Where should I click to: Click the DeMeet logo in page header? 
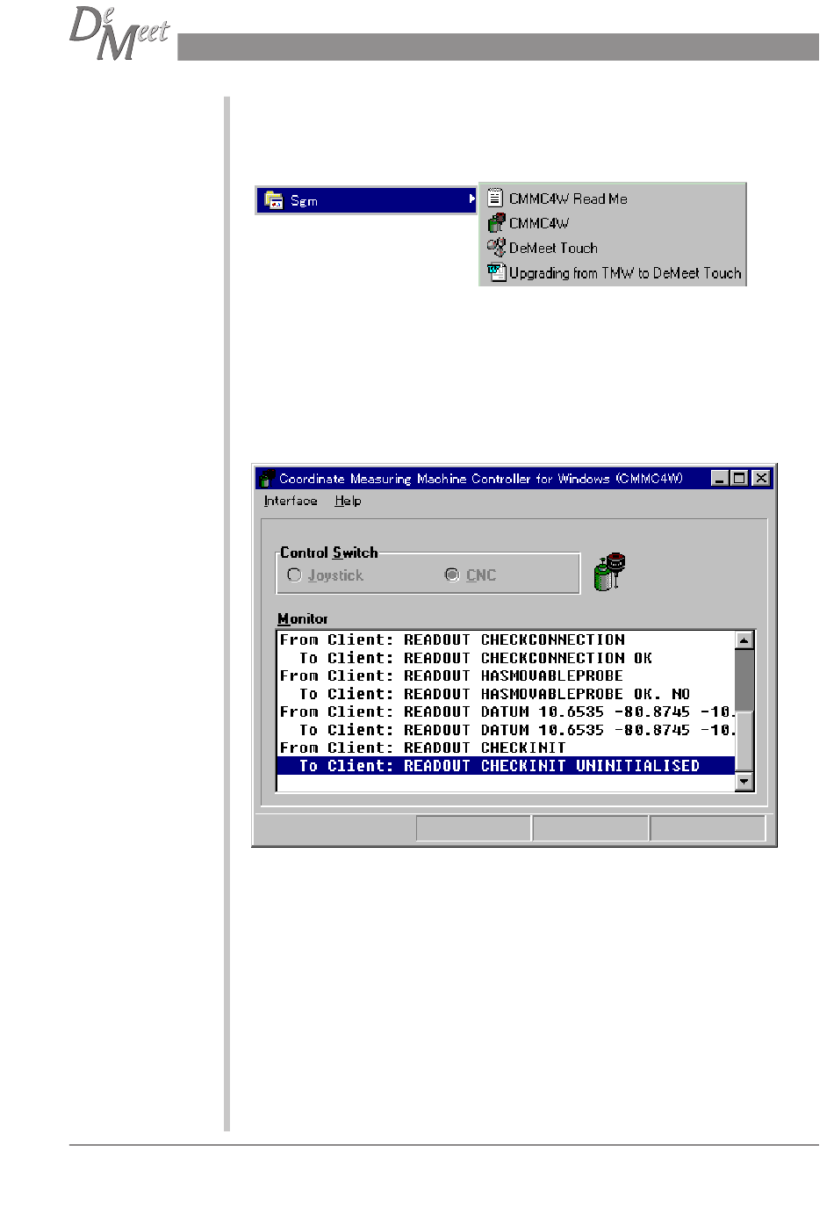click(119, 33)
